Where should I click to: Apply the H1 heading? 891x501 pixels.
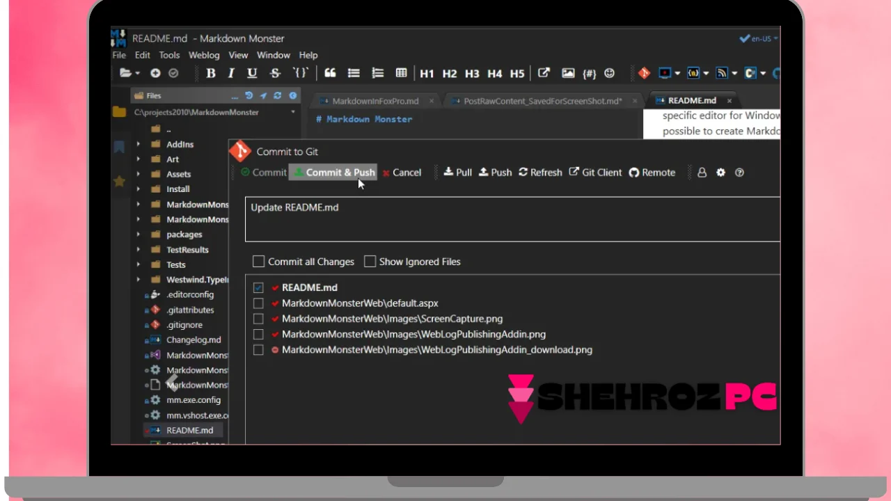[427, 73]
